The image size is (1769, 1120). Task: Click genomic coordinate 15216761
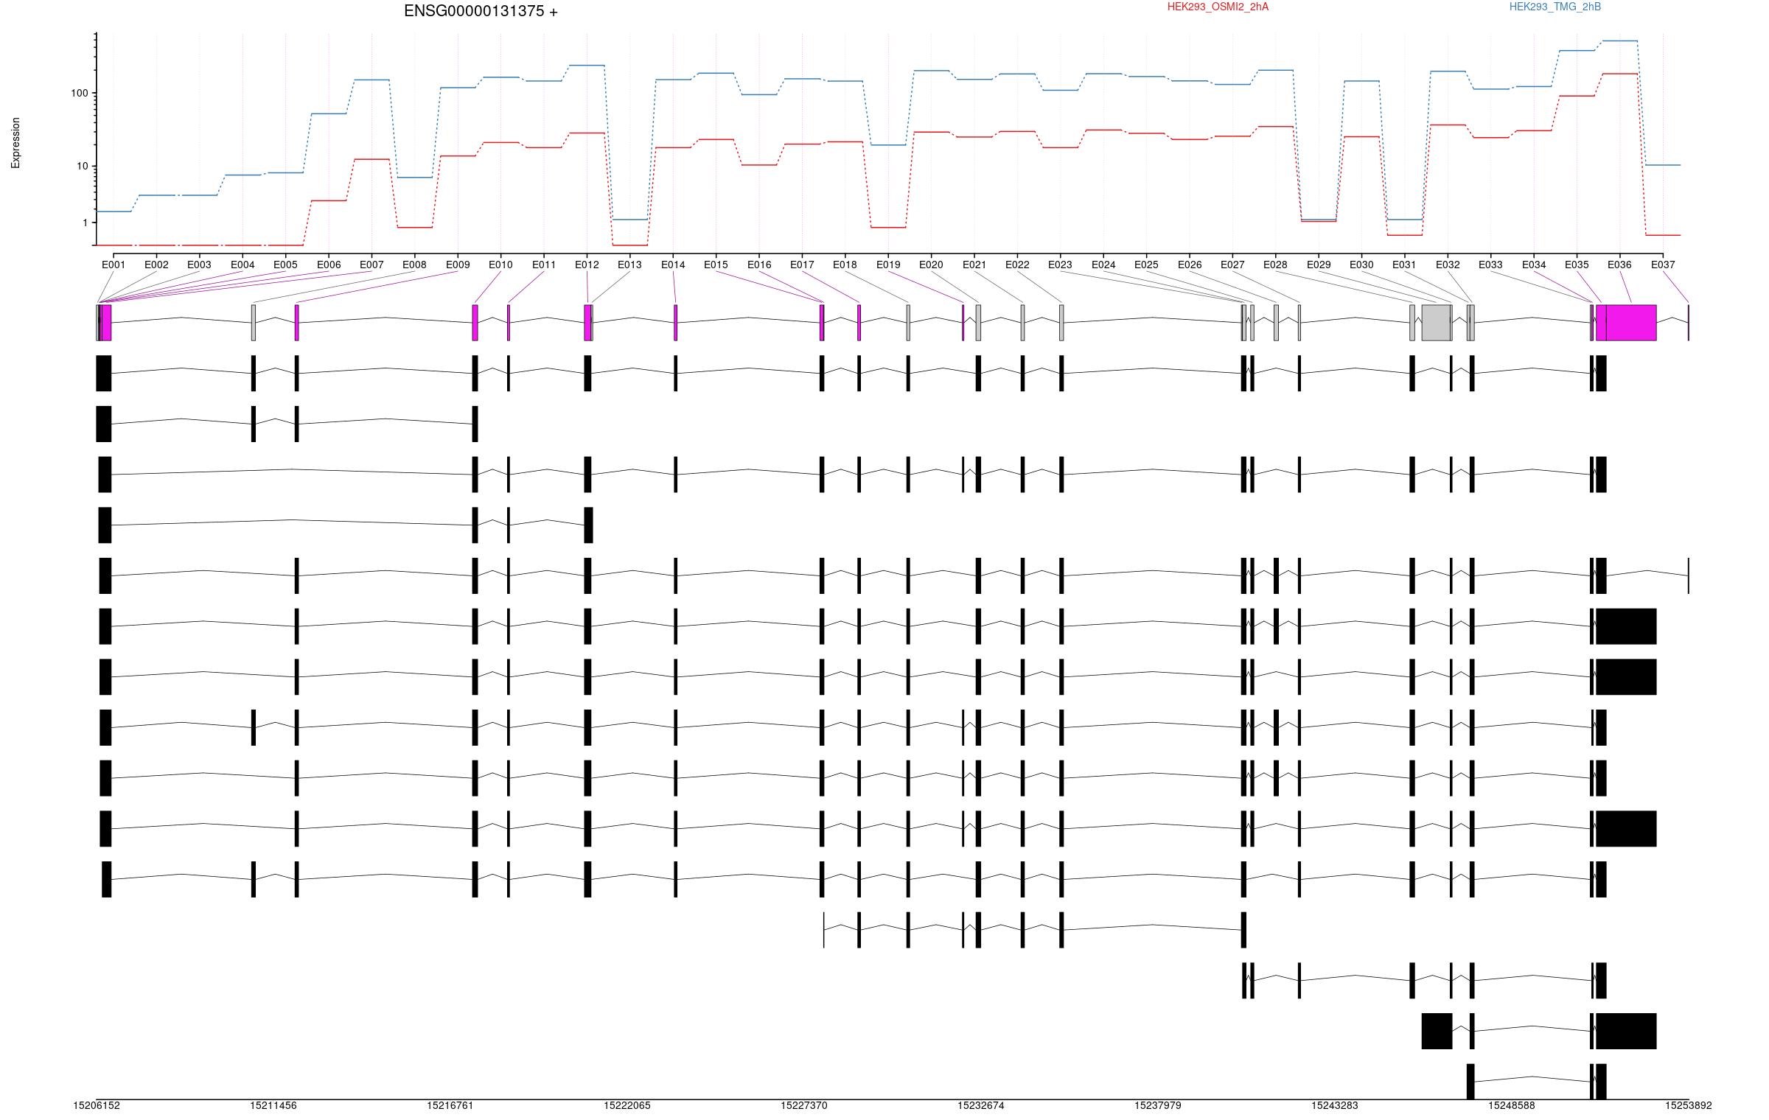pyautogui.click(x=450, y=1105)
